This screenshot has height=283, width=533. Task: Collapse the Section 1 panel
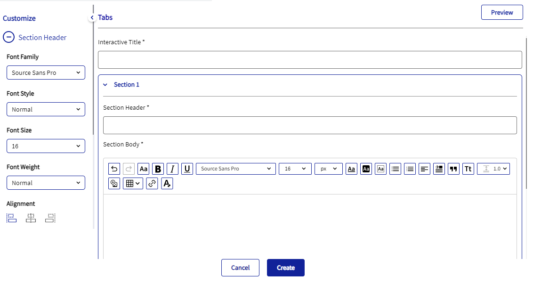click(x=105, y=85)
